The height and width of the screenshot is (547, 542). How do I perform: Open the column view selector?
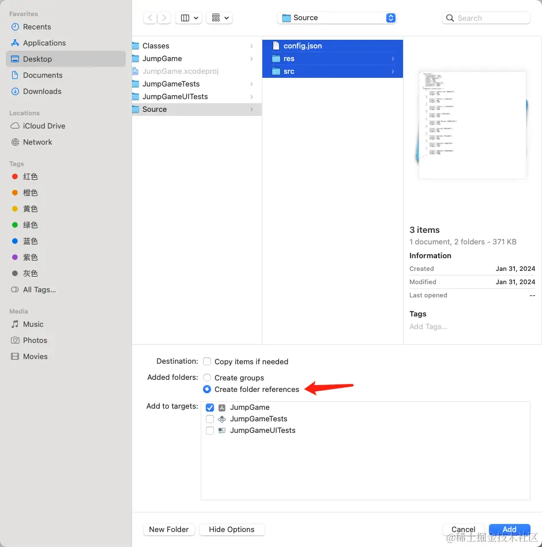pos(189,18)
